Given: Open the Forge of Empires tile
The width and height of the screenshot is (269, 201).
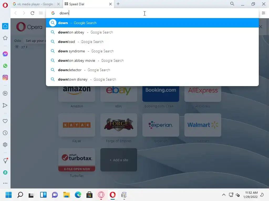Looking at the screenshot, I should pos(119,125).
